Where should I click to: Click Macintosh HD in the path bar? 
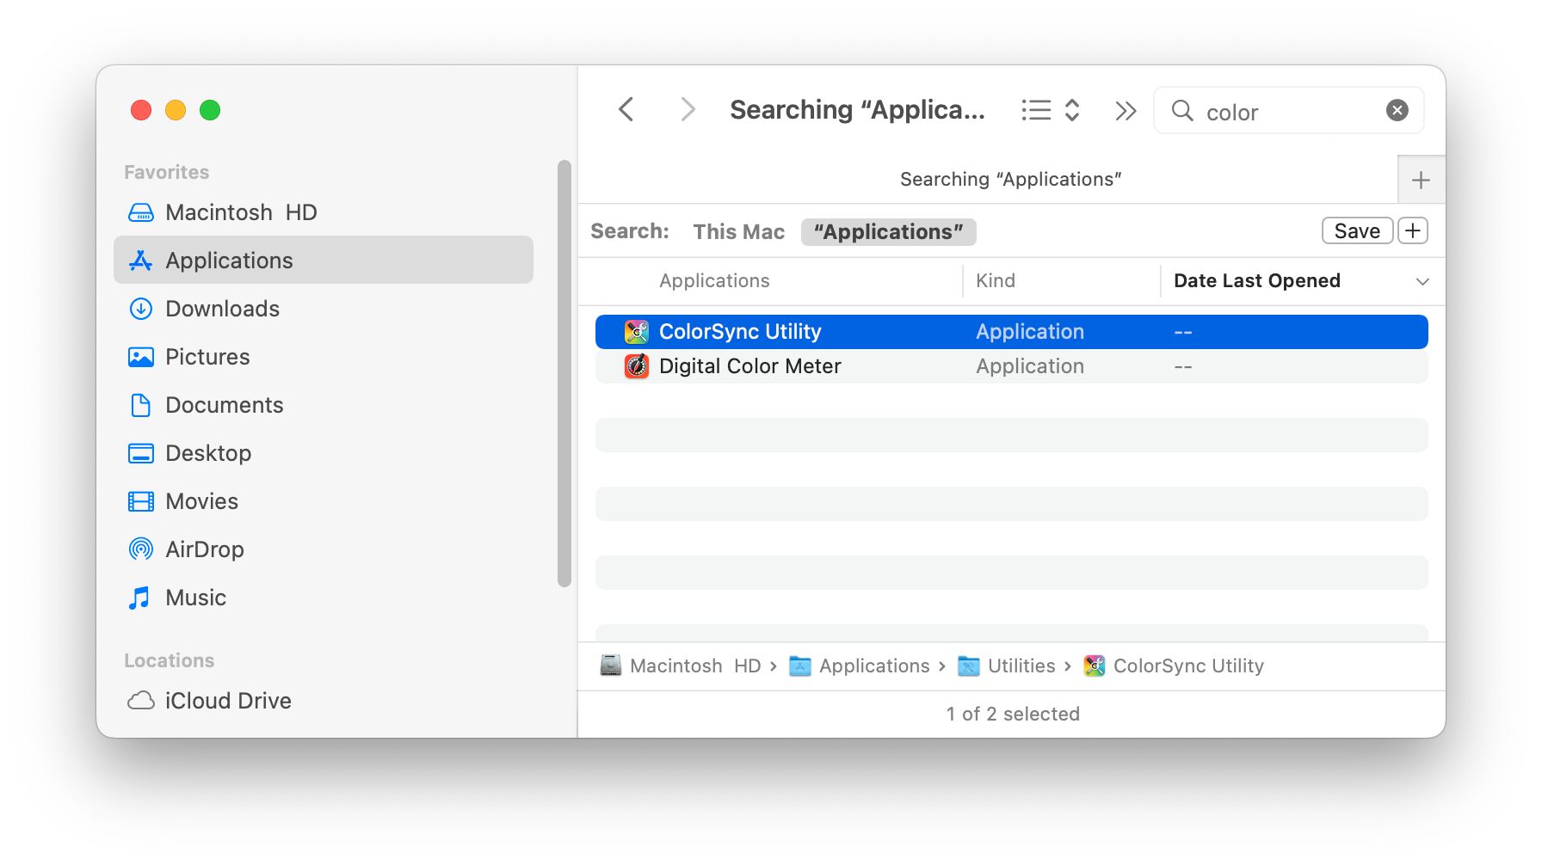pos(681,666)
